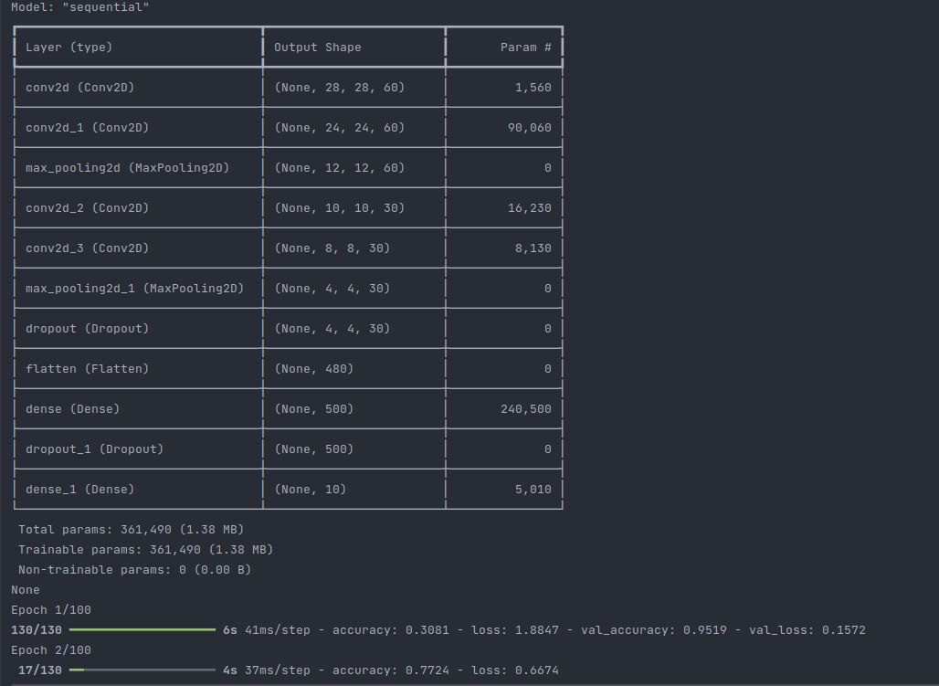Click the Epoch 2 partial progress bar

click(142, 670)
